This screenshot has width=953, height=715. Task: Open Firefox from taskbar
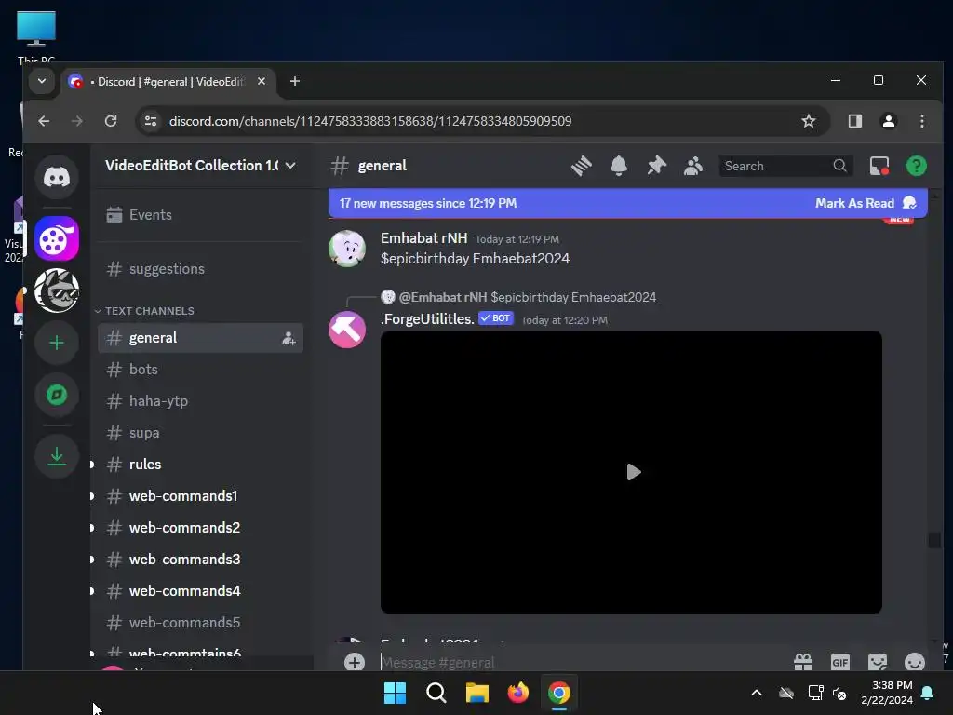(517, 693)
